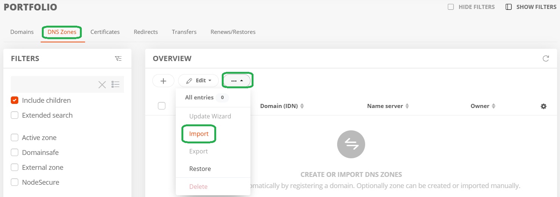Tick the External zone checkbox
560x197 pixels.
(15, 167)
